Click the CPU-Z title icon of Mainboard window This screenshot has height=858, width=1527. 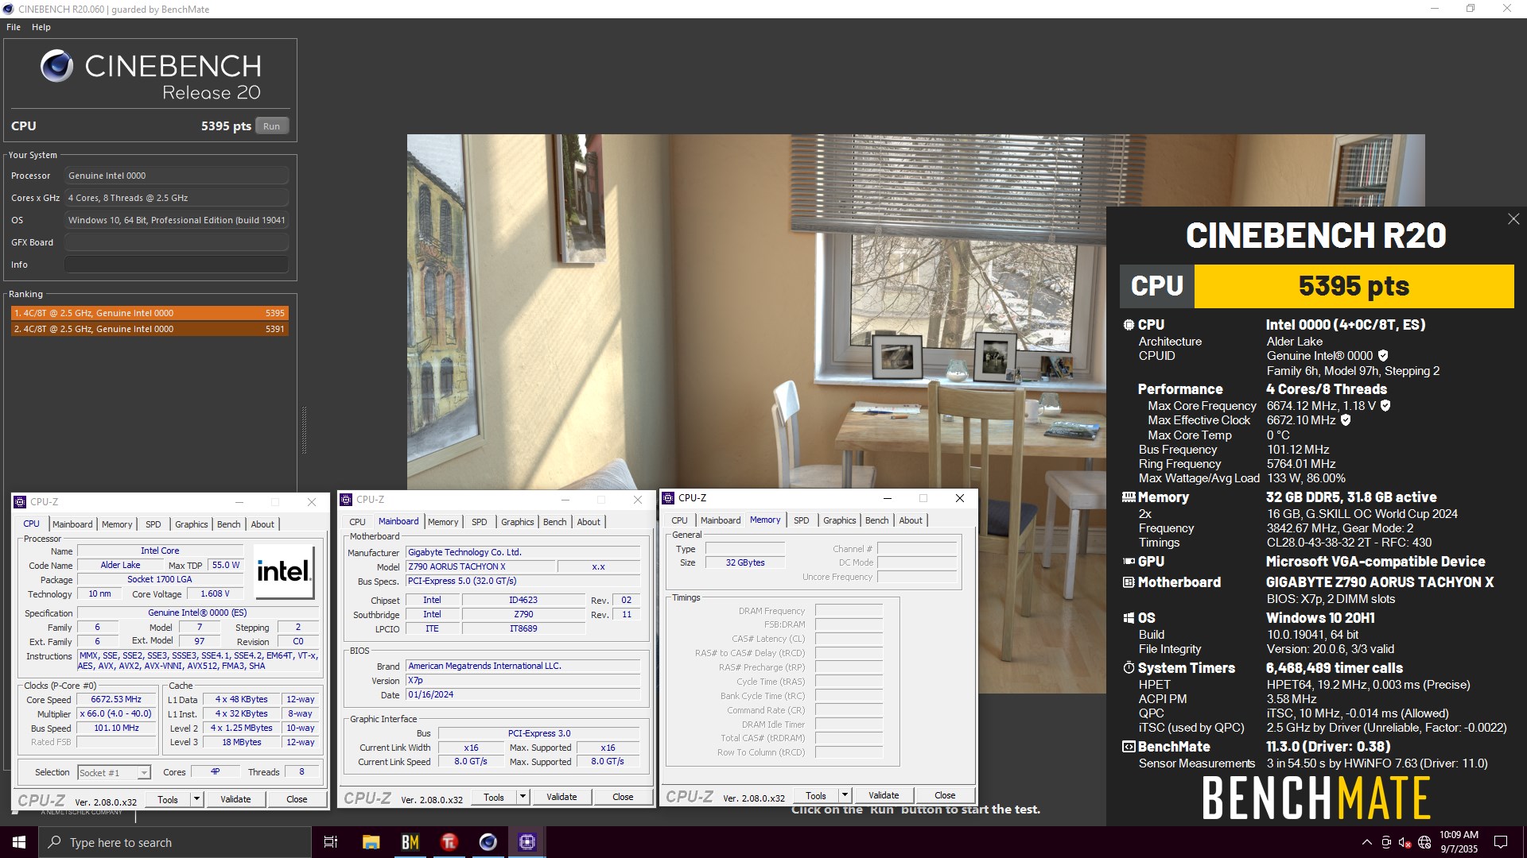346,500
